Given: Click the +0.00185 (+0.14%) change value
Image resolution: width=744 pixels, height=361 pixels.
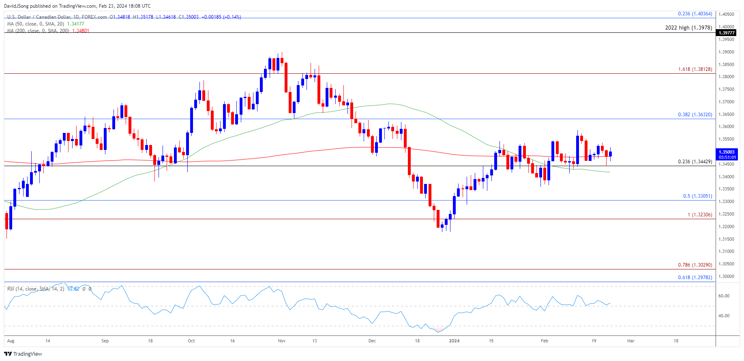Looking at the screenshot, I should (x=222, y=17).
